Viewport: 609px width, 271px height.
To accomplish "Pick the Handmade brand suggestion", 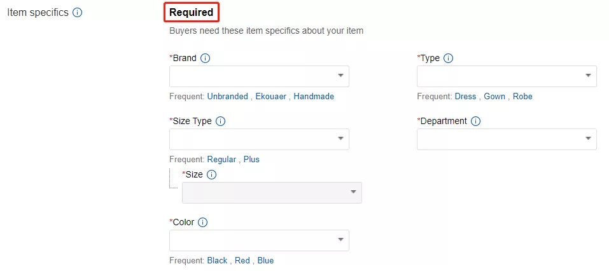I will click(314, 97).
